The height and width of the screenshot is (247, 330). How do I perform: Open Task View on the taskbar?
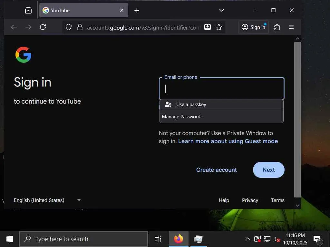click(158, 239)
